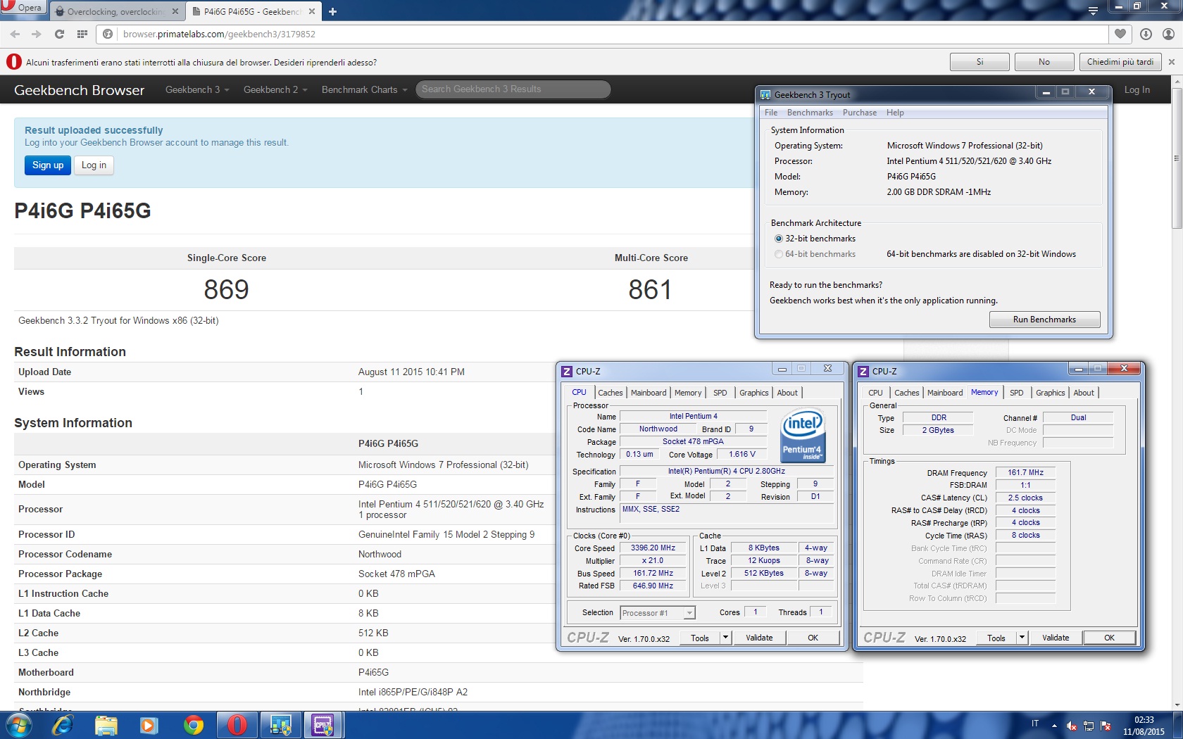Viewport: 1183px width, 739px height.
Task: Open Tools dropdown arrow in CPU tab window
Action: coord(725,638)
